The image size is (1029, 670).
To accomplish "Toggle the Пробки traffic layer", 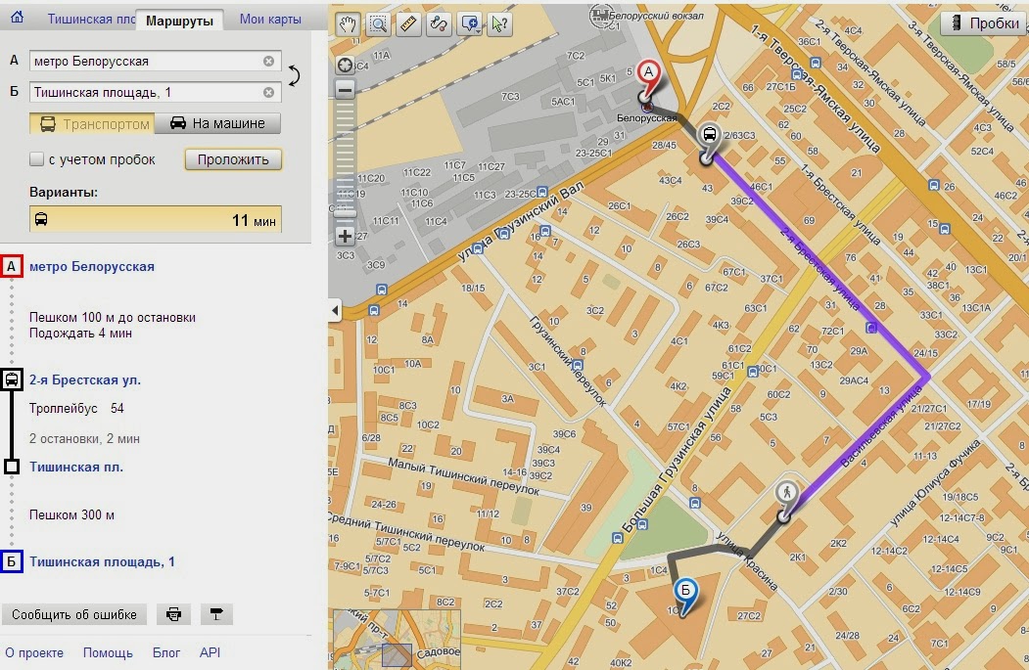I will (x=985, y=22).
